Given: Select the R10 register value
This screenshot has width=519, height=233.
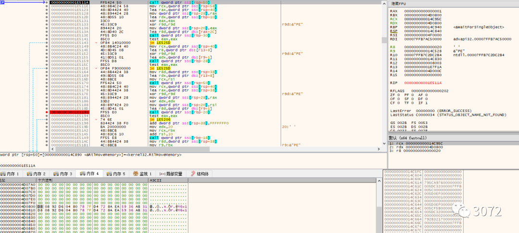Looking at the screenshot, I should [x=422, y=55].
